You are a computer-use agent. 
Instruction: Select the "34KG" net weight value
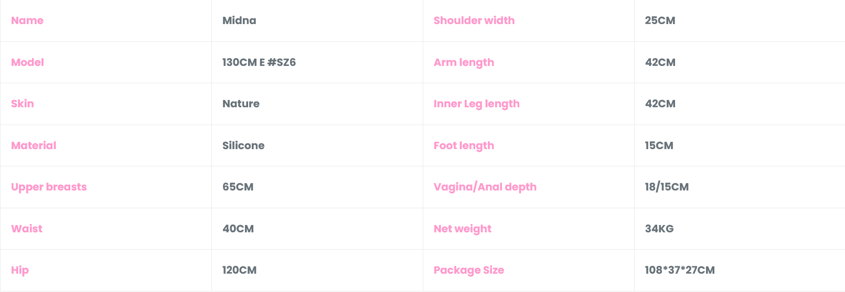point(659,229)
